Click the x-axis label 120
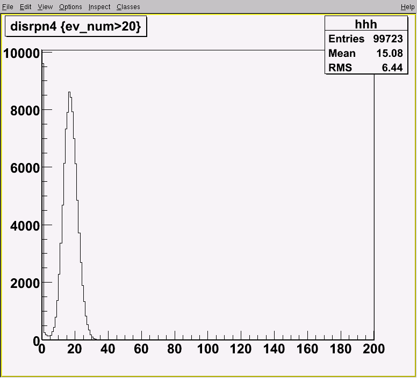 tap(241, 349)
